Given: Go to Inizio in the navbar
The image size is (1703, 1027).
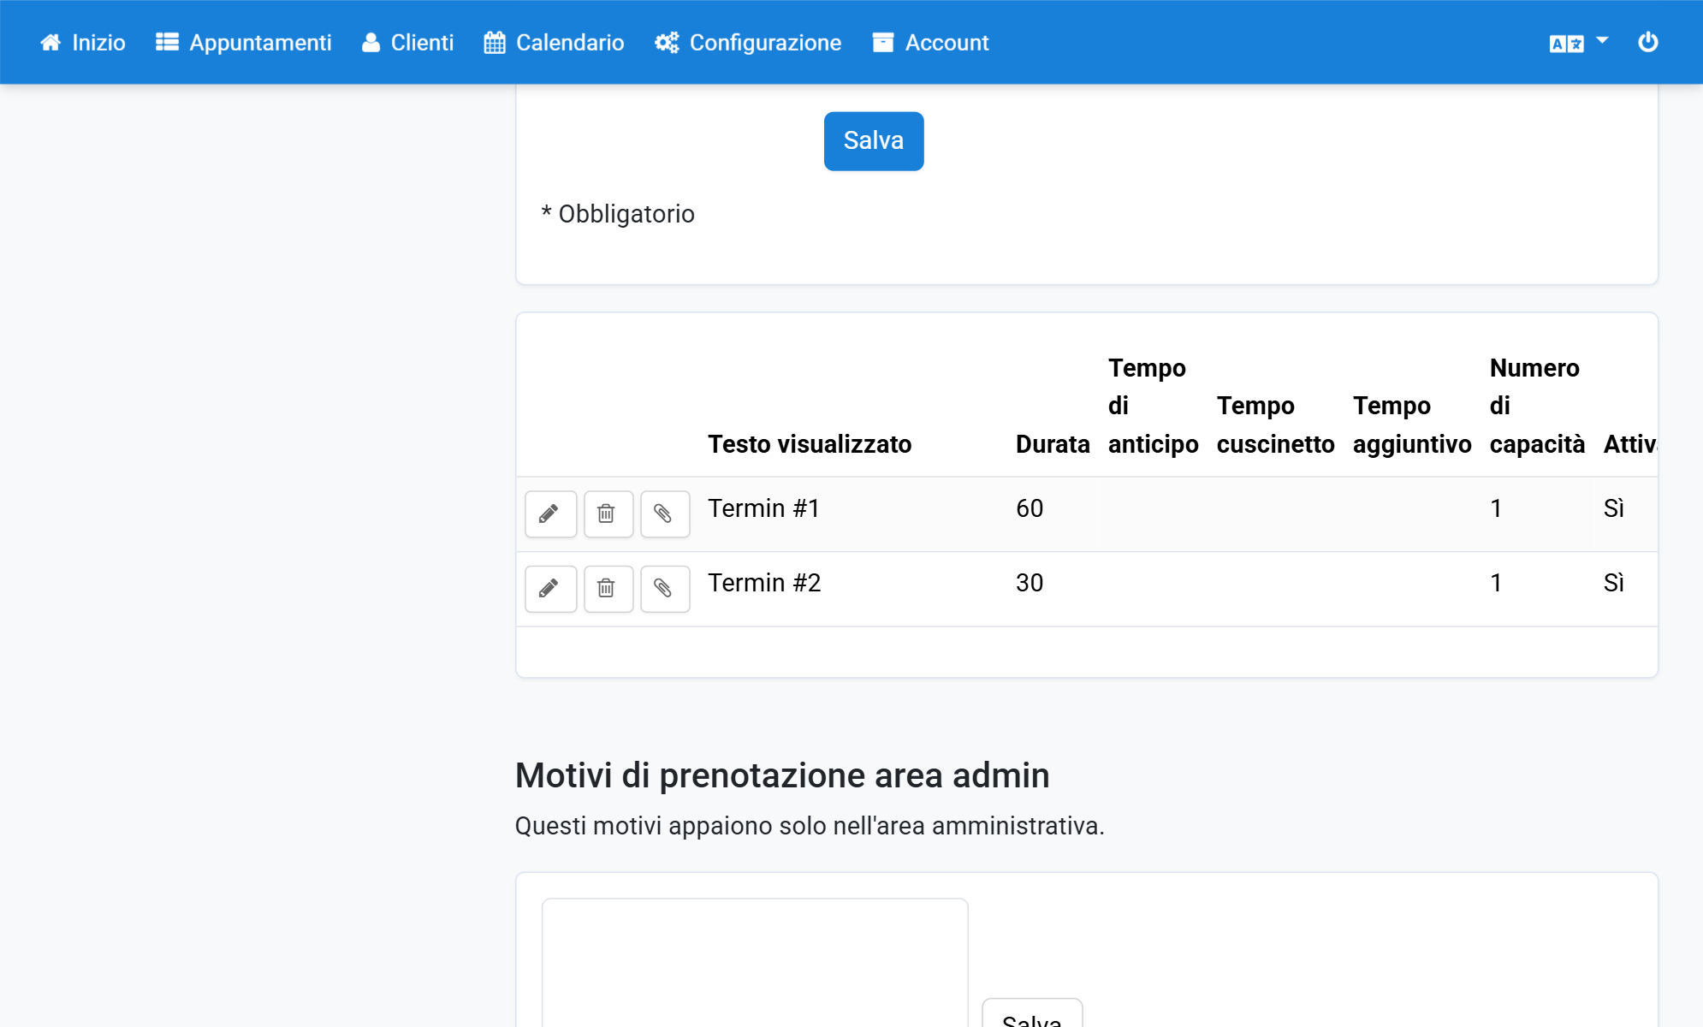Looking at the screenshot, I should pos(83,43).
